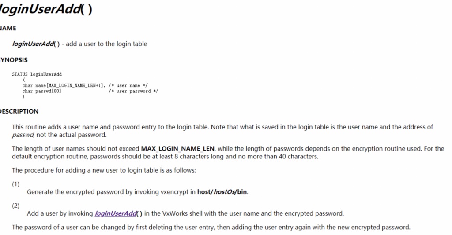Click the '/* user password */' code comment
The width and height of the screenshot is (452, 235).
tap(133, 91)
